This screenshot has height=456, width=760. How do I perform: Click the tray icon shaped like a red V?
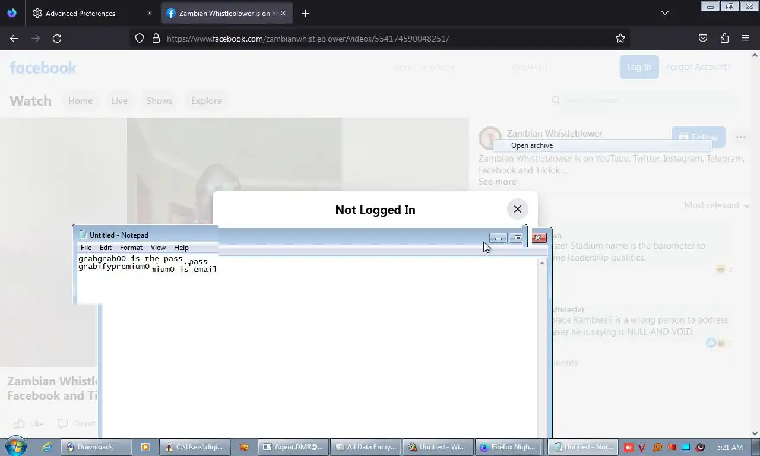coord(643,447)
